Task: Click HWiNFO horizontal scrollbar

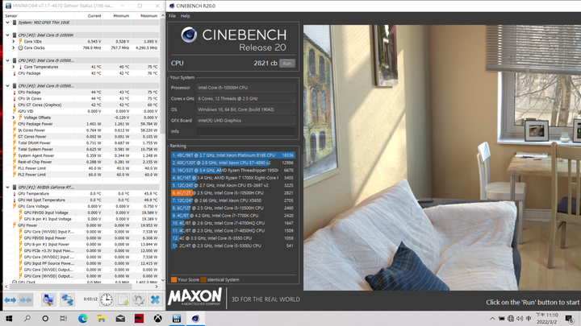Action: pos(70,287)
